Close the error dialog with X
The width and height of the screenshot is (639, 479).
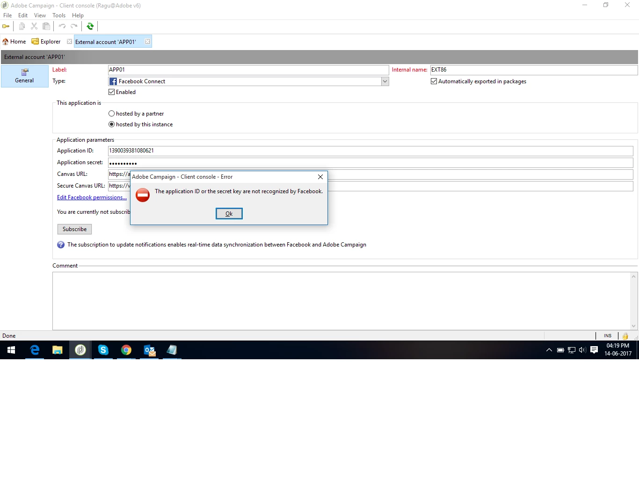(x=320, y=177)
